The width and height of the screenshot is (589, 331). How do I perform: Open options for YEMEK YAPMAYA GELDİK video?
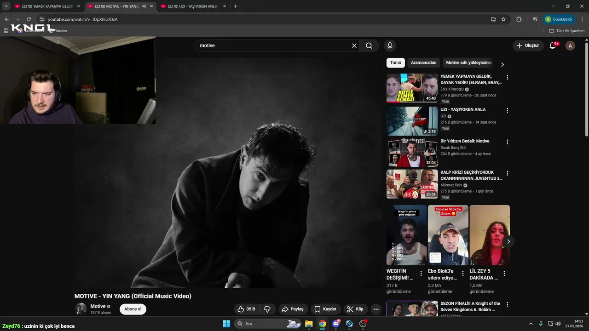click(x=507, y=77)
